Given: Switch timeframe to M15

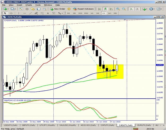Looking at the screenshot, I should click(x=80, y=13).
